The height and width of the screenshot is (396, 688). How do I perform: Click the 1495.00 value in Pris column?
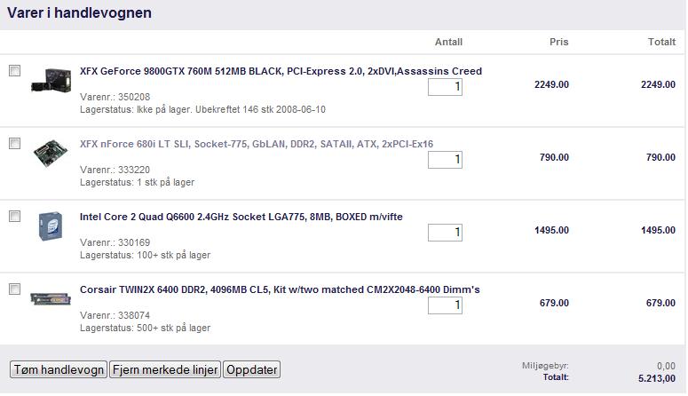pyautogui.click(x=551, y=231)
